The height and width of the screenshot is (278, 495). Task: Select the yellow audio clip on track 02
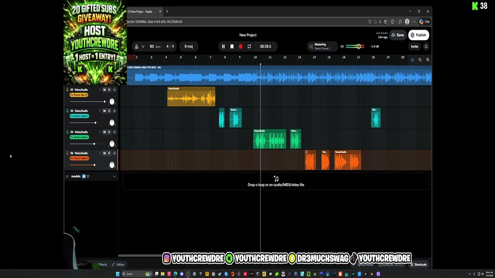tap(191, 97)
